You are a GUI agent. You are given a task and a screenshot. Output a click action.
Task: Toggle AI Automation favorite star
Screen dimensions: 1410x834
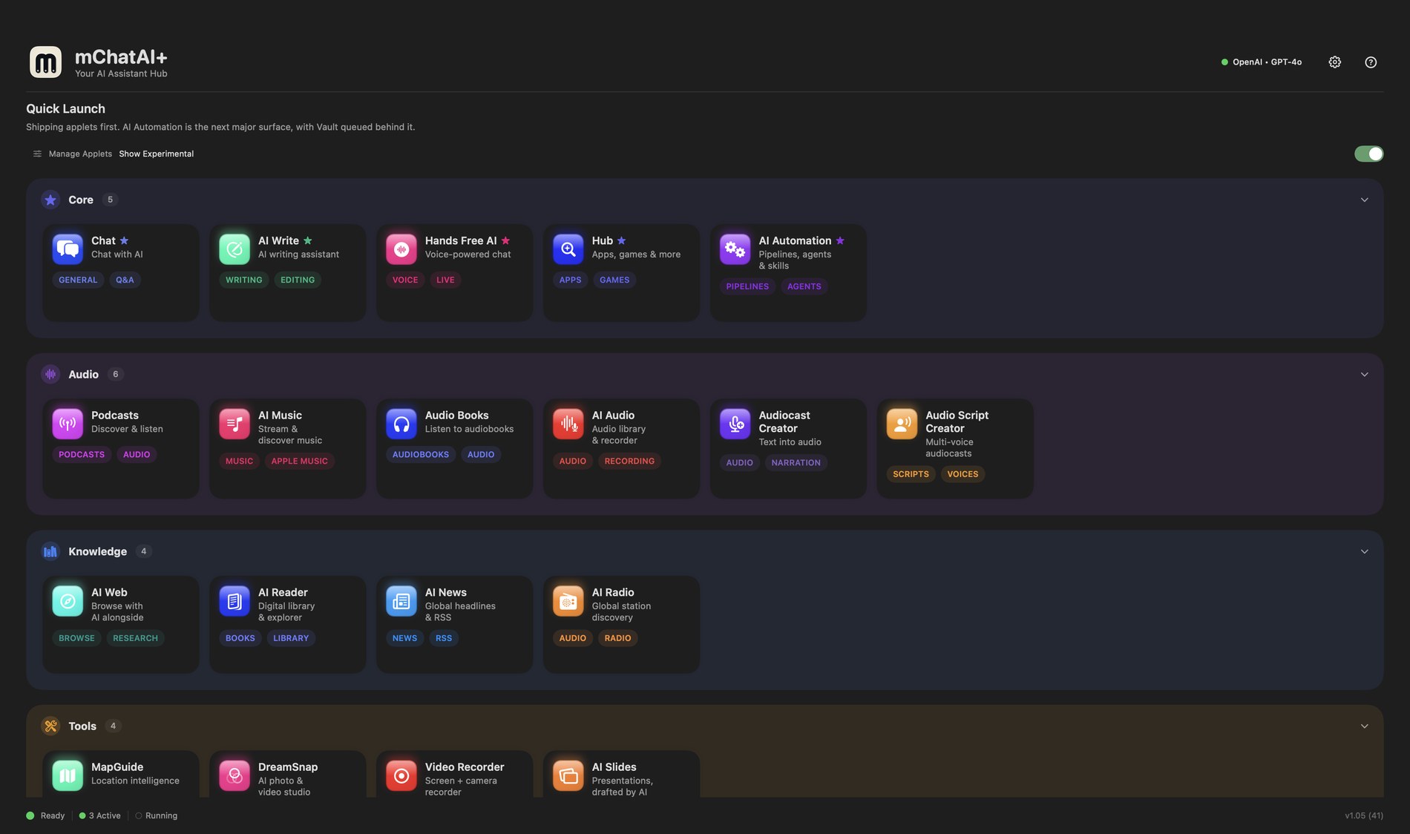(x=840, y=240)
